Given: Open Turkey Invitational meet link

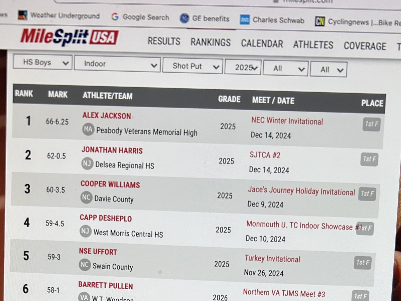Looking at the screenshot, I should [x=272, y=259].
